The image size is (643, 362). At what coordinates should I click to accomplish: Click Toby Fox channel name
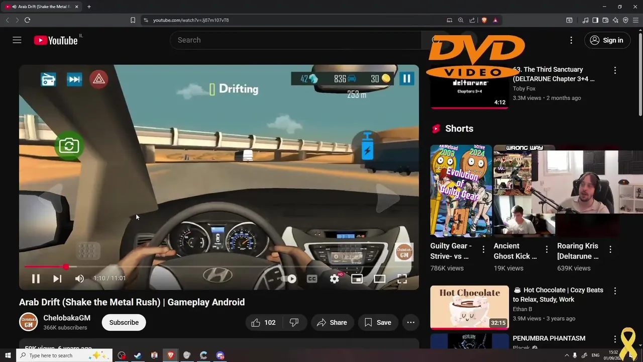[524, 88]
